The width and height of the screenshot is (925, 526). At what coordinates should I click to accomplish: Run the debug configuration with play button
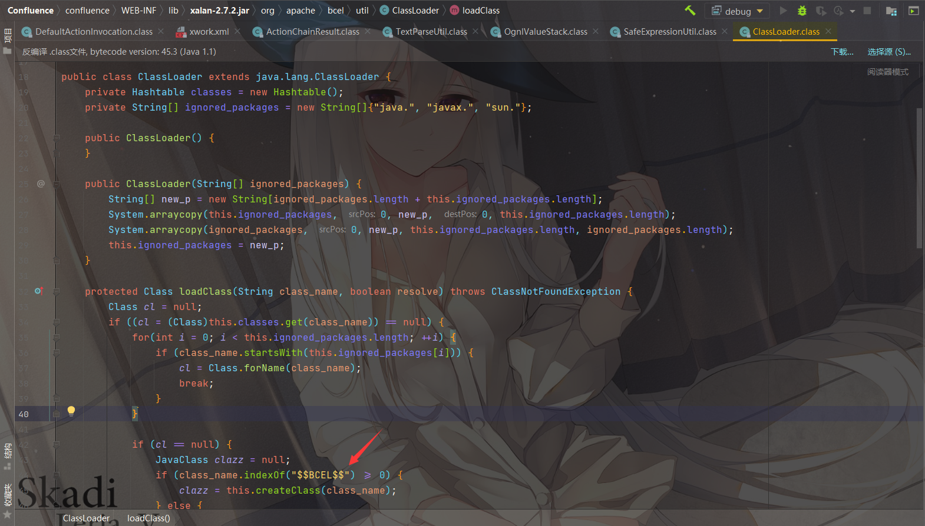coord(783,11)
